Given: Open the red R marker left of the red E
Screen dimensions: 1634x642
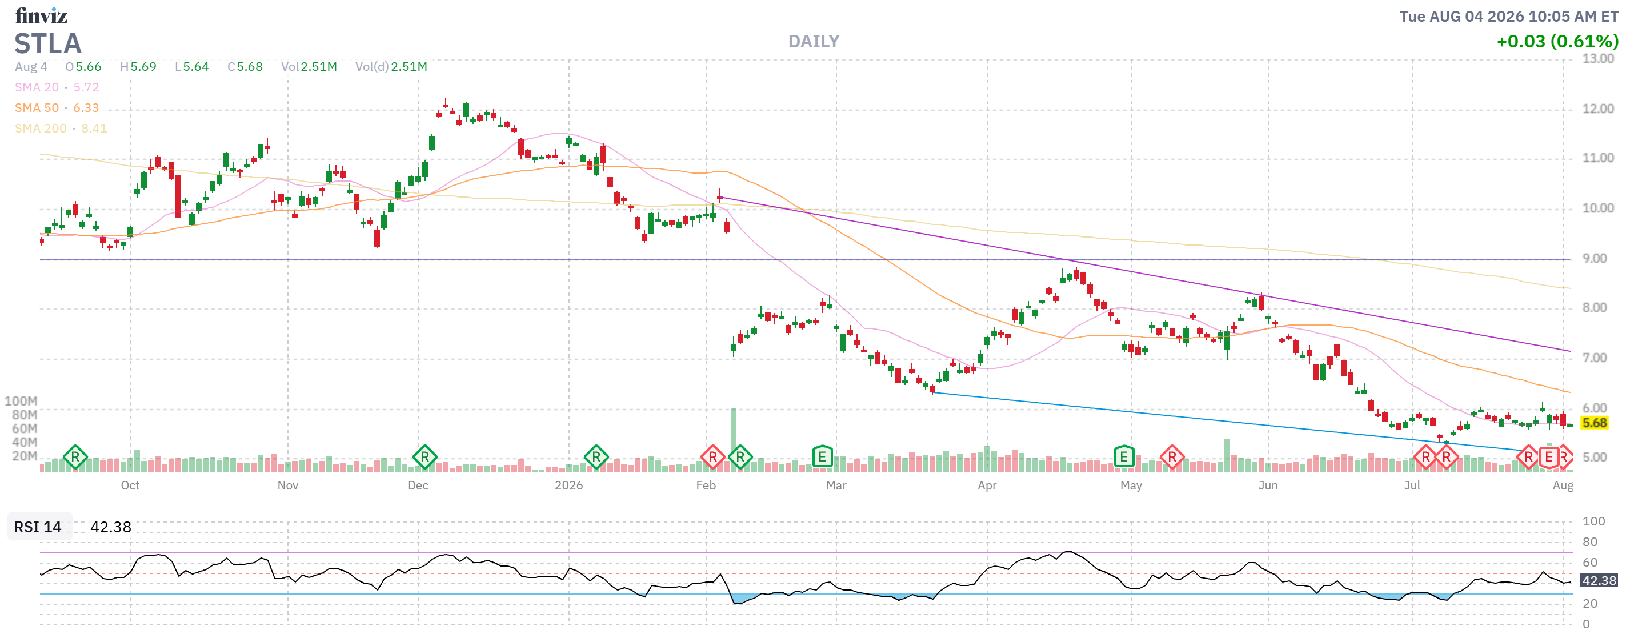Looking at the screenshot, I should (1528, 457).
